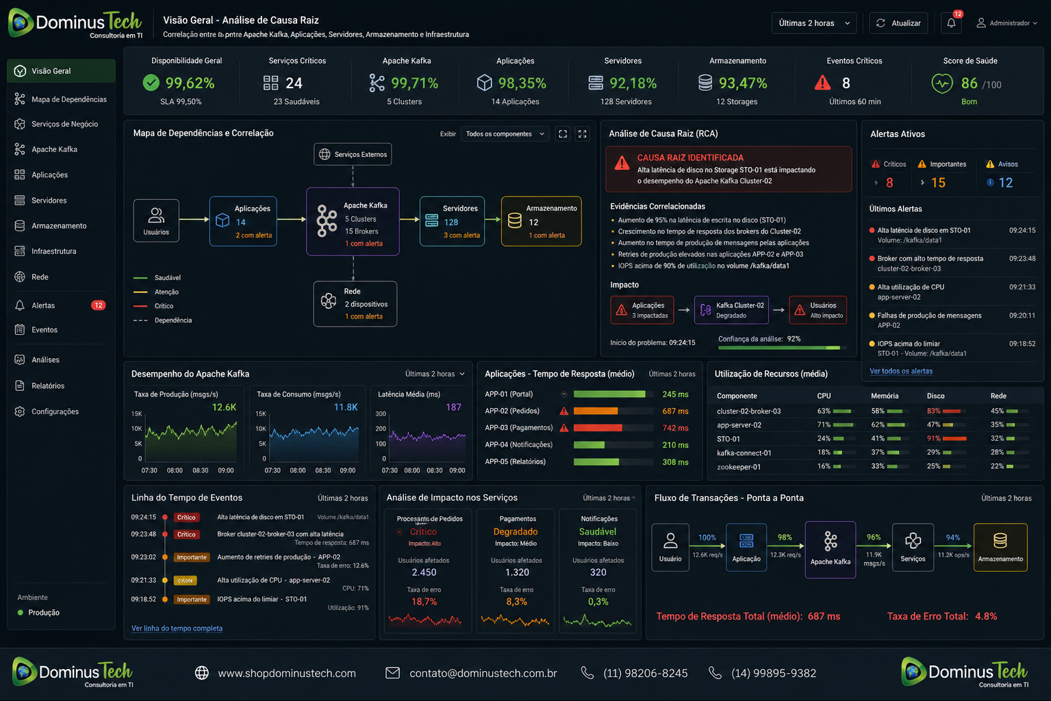Screen dimensions: 1051x701
Task: Click the Eventos calendar sidebar icon
Action: 20,330
